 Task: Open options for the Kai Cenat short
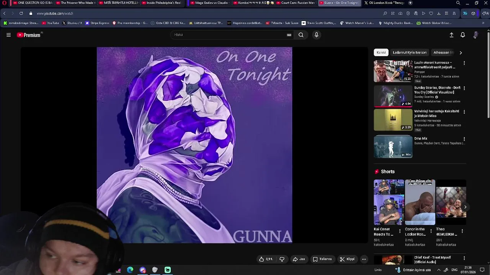400,231
